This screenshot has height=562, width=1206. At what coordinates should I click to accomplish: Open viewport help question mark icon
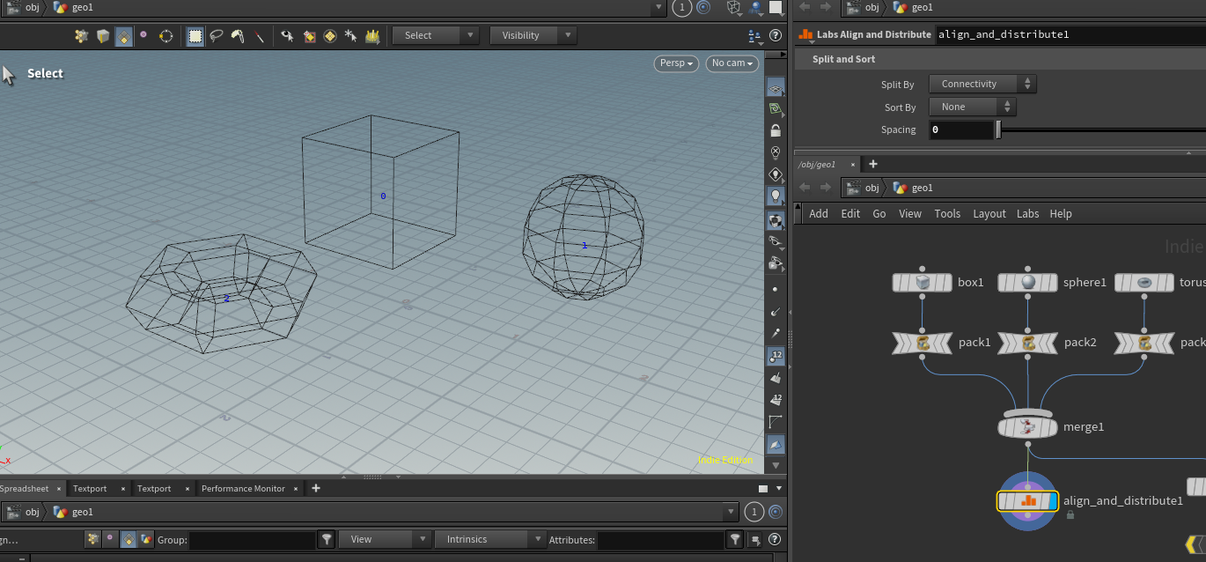[x=776, y=36]
